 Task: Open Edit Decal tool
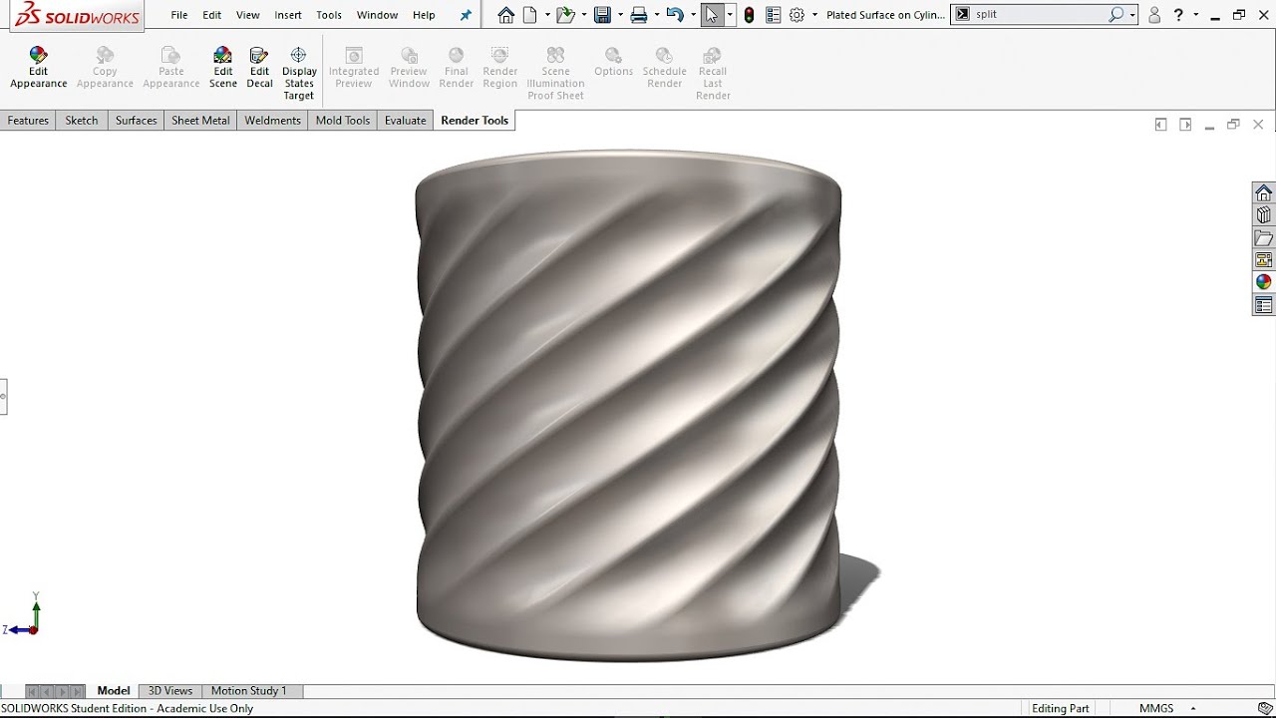[259, 68]
